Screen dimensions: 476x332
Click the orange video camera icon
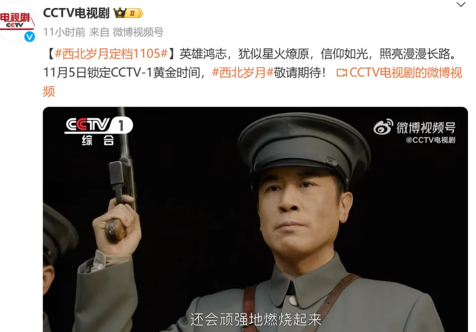342,73
